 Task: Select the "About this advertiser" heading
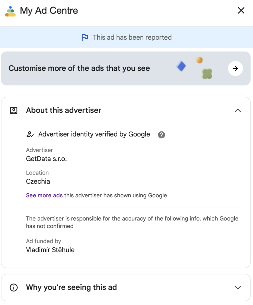(x=64, y=110)
